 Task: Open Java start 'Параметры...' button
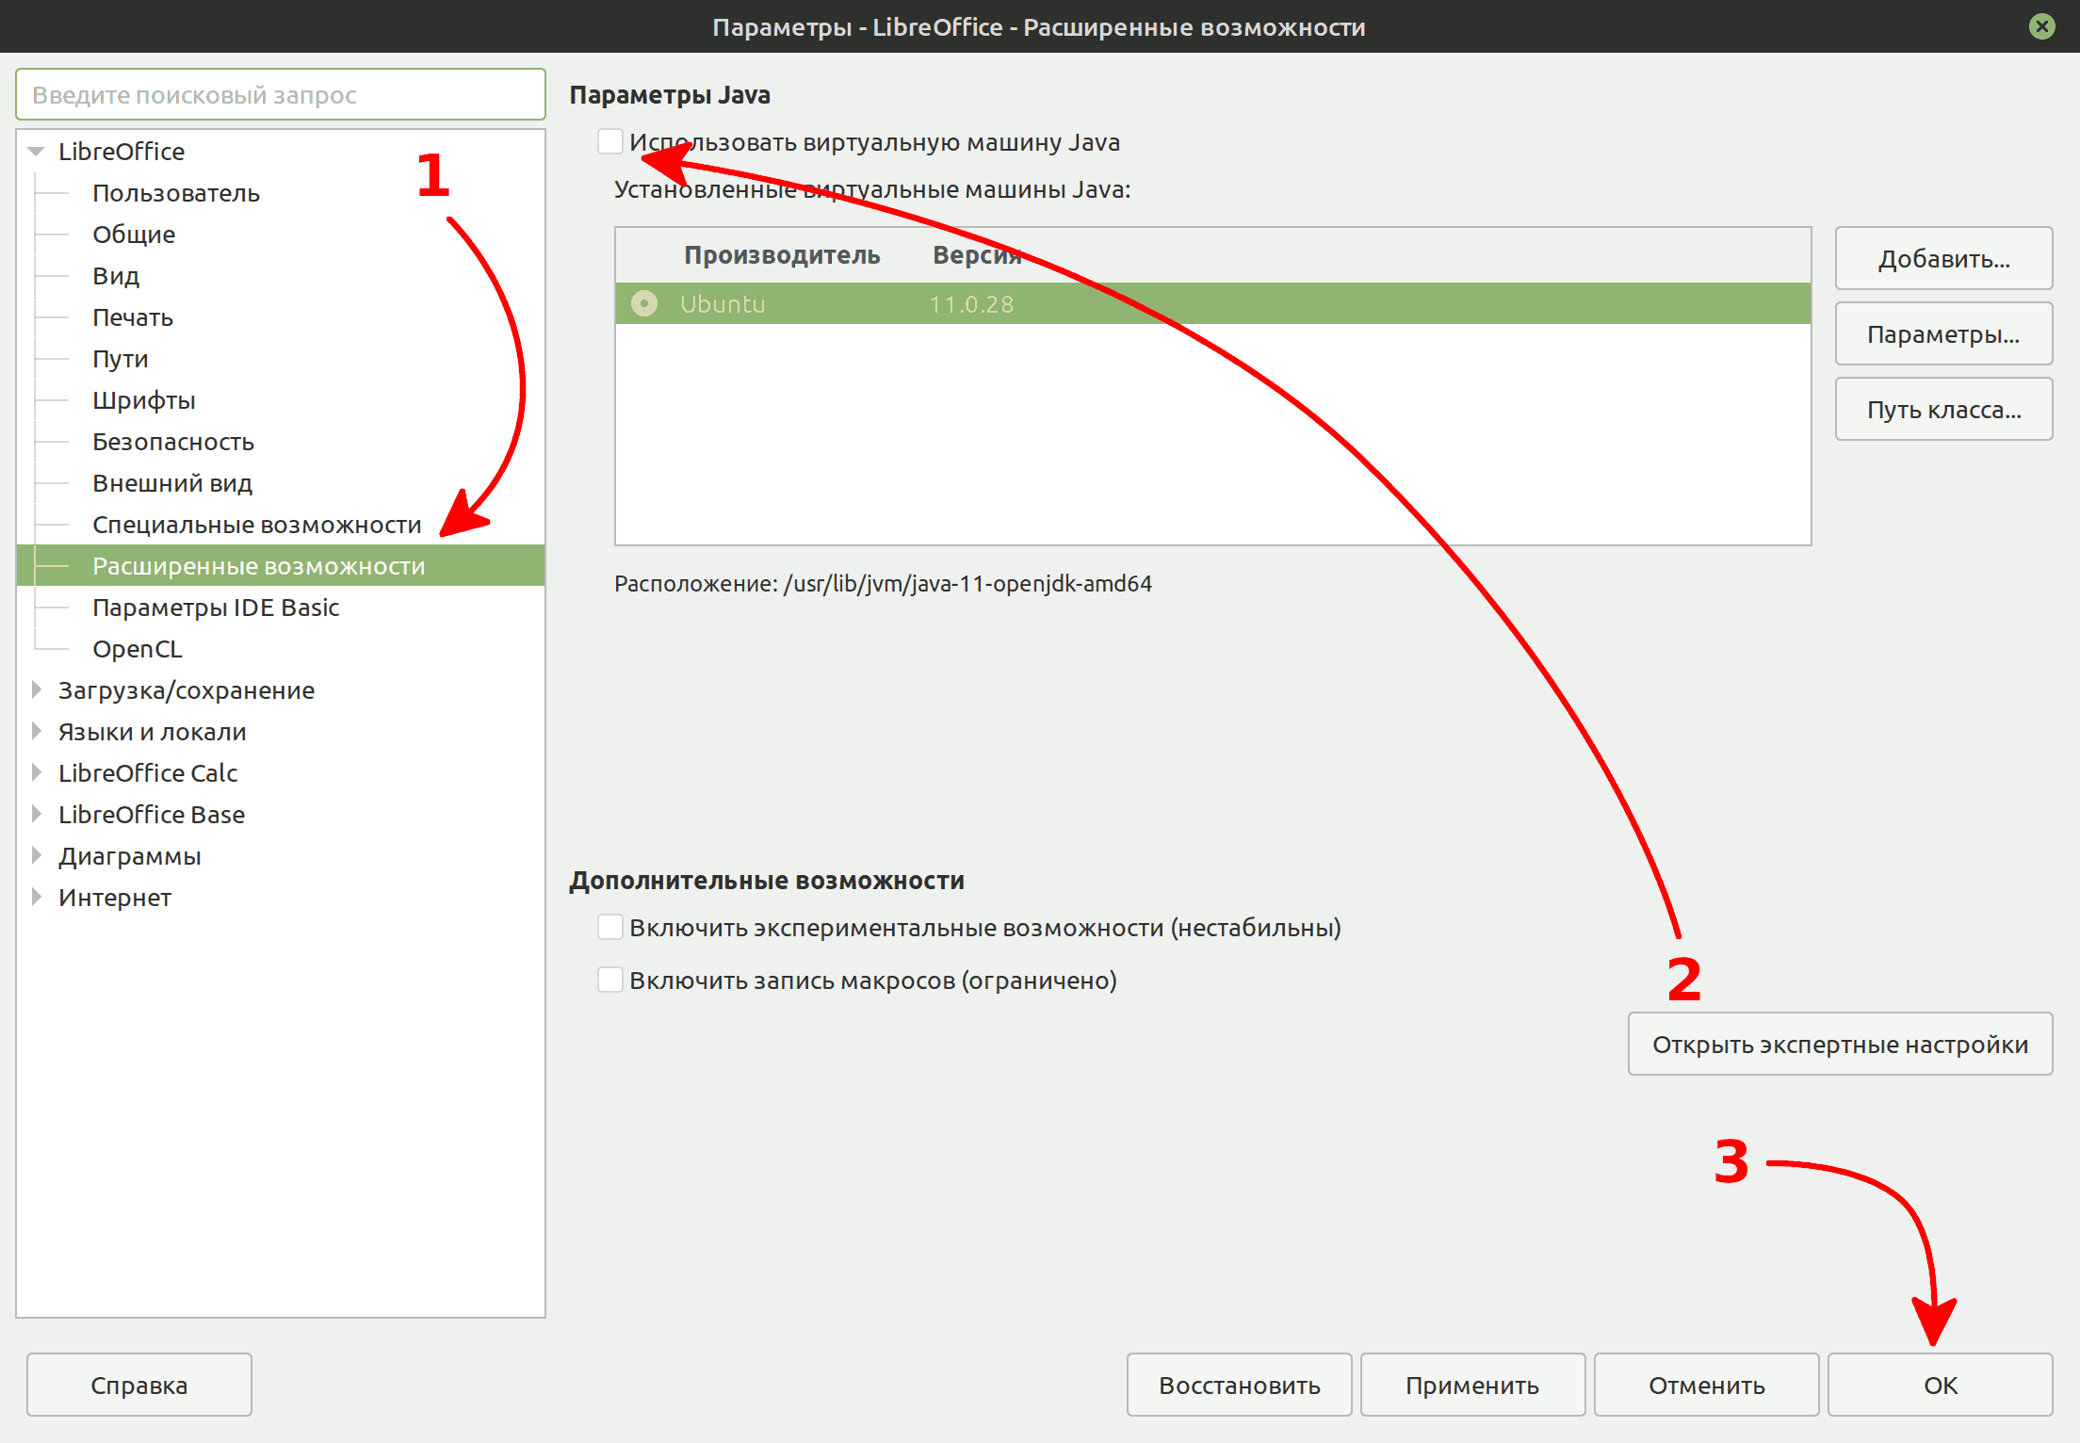(1943, 333)
